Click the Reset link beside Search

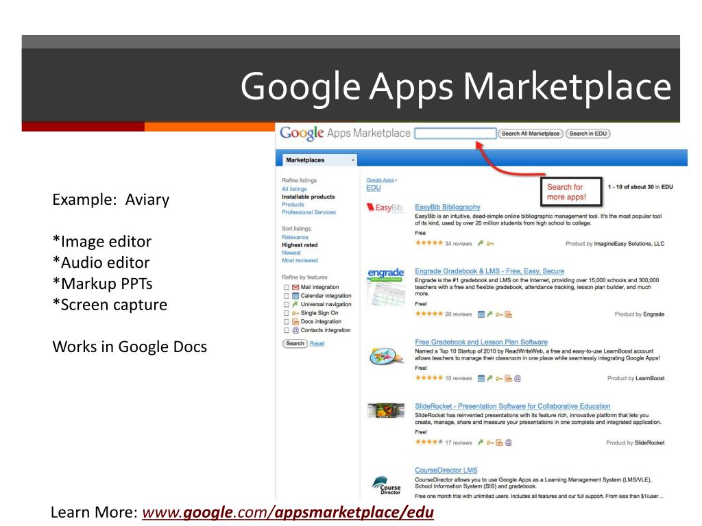point(317,344)
